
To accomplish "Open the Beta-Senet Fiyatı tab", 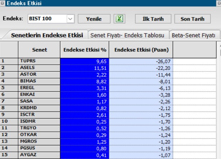I will (193, 35).
